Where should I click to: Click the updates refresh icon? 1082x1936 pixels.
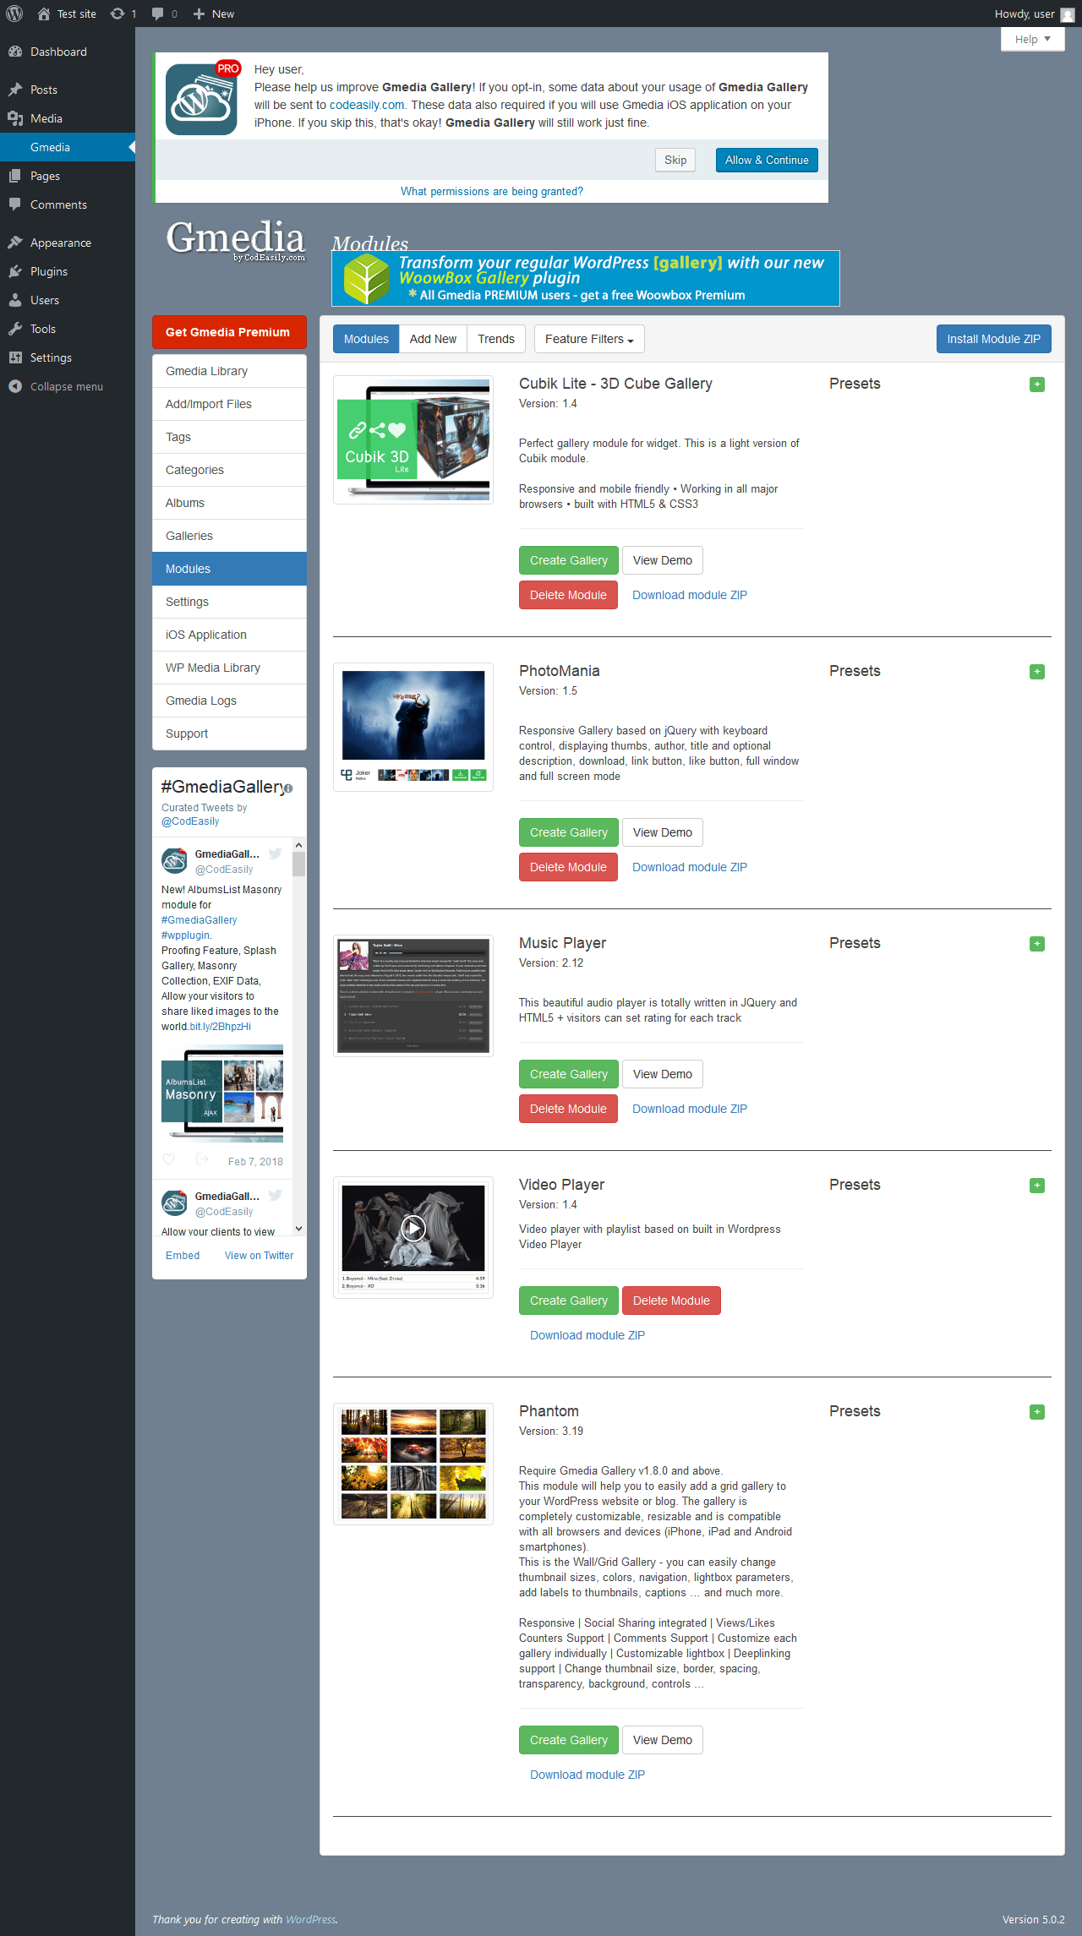(117, 14)
